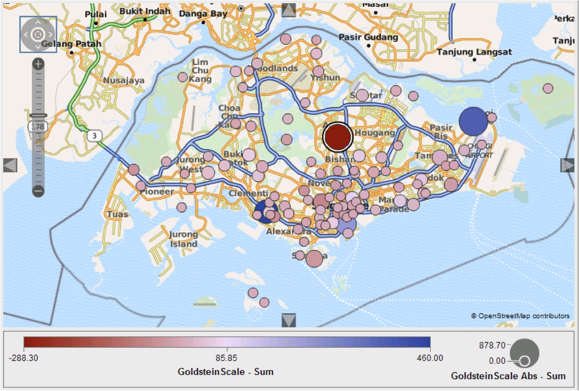Click the Pasir Gudang map label
Screen dimensions: 579x391
(368, 37)
